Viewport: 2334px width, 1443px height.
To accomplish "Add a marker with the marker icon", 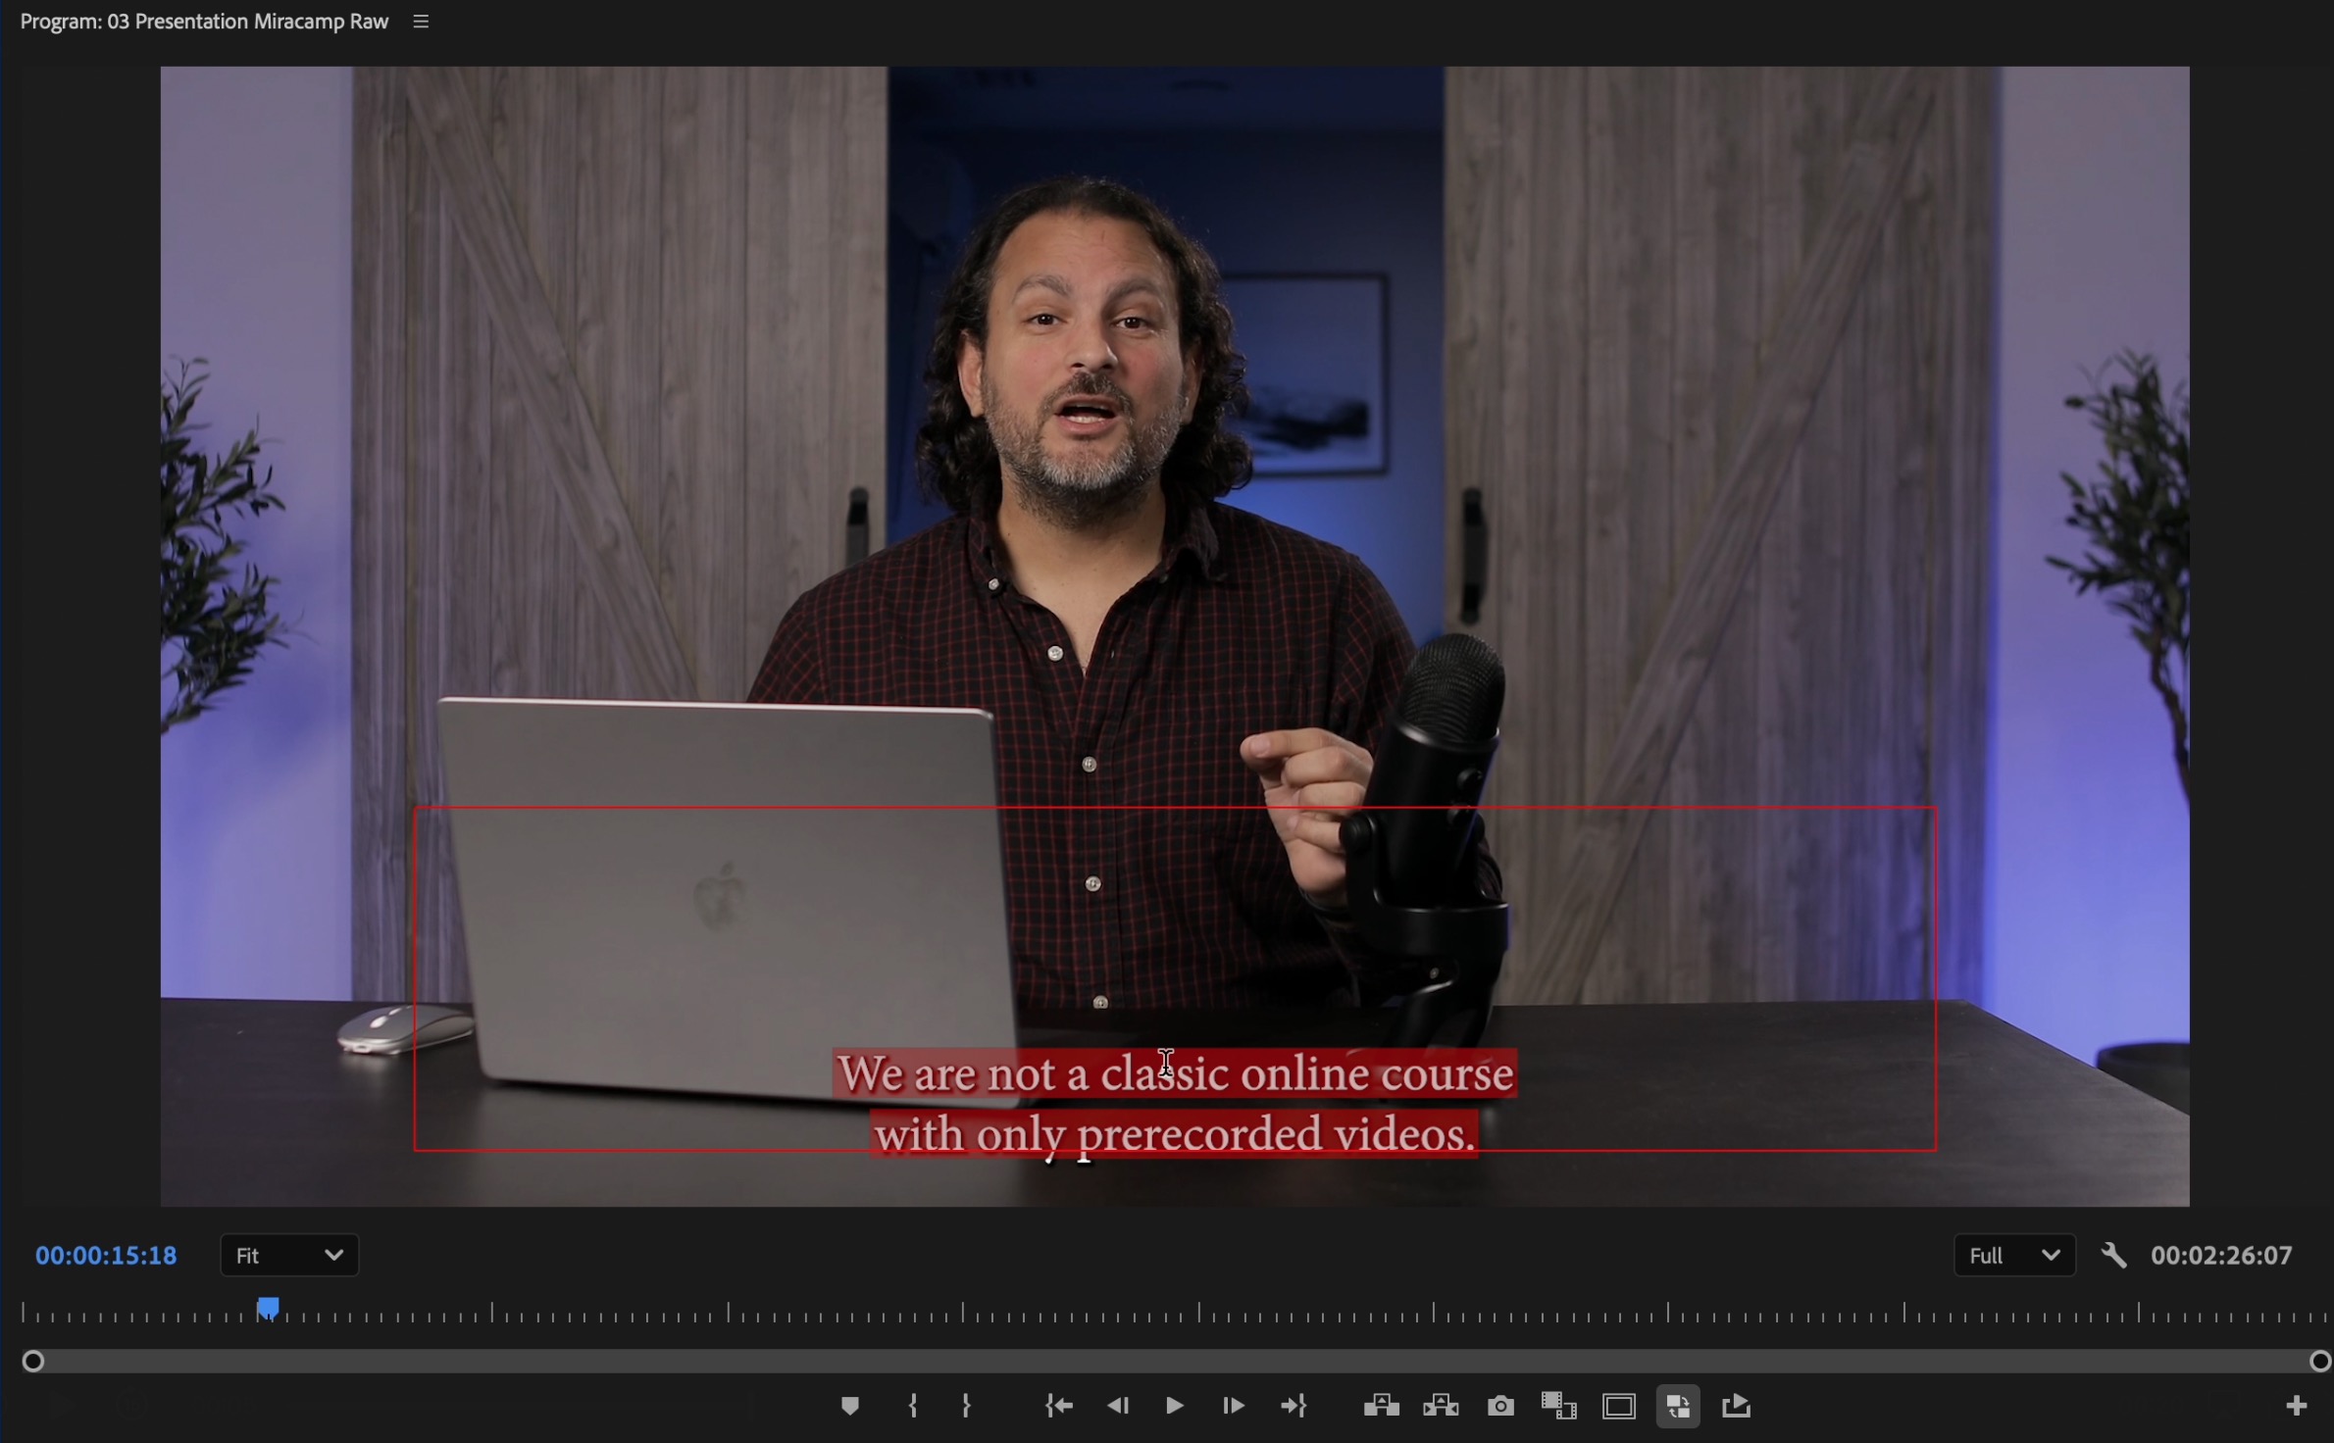I will [x=850, y=1407].
